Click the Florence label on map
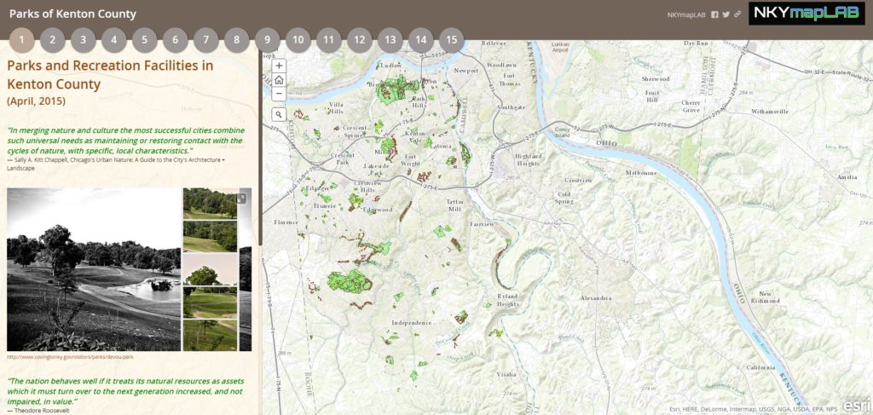The width and height of the screenshot is (873, 415). tap(286, 222)
